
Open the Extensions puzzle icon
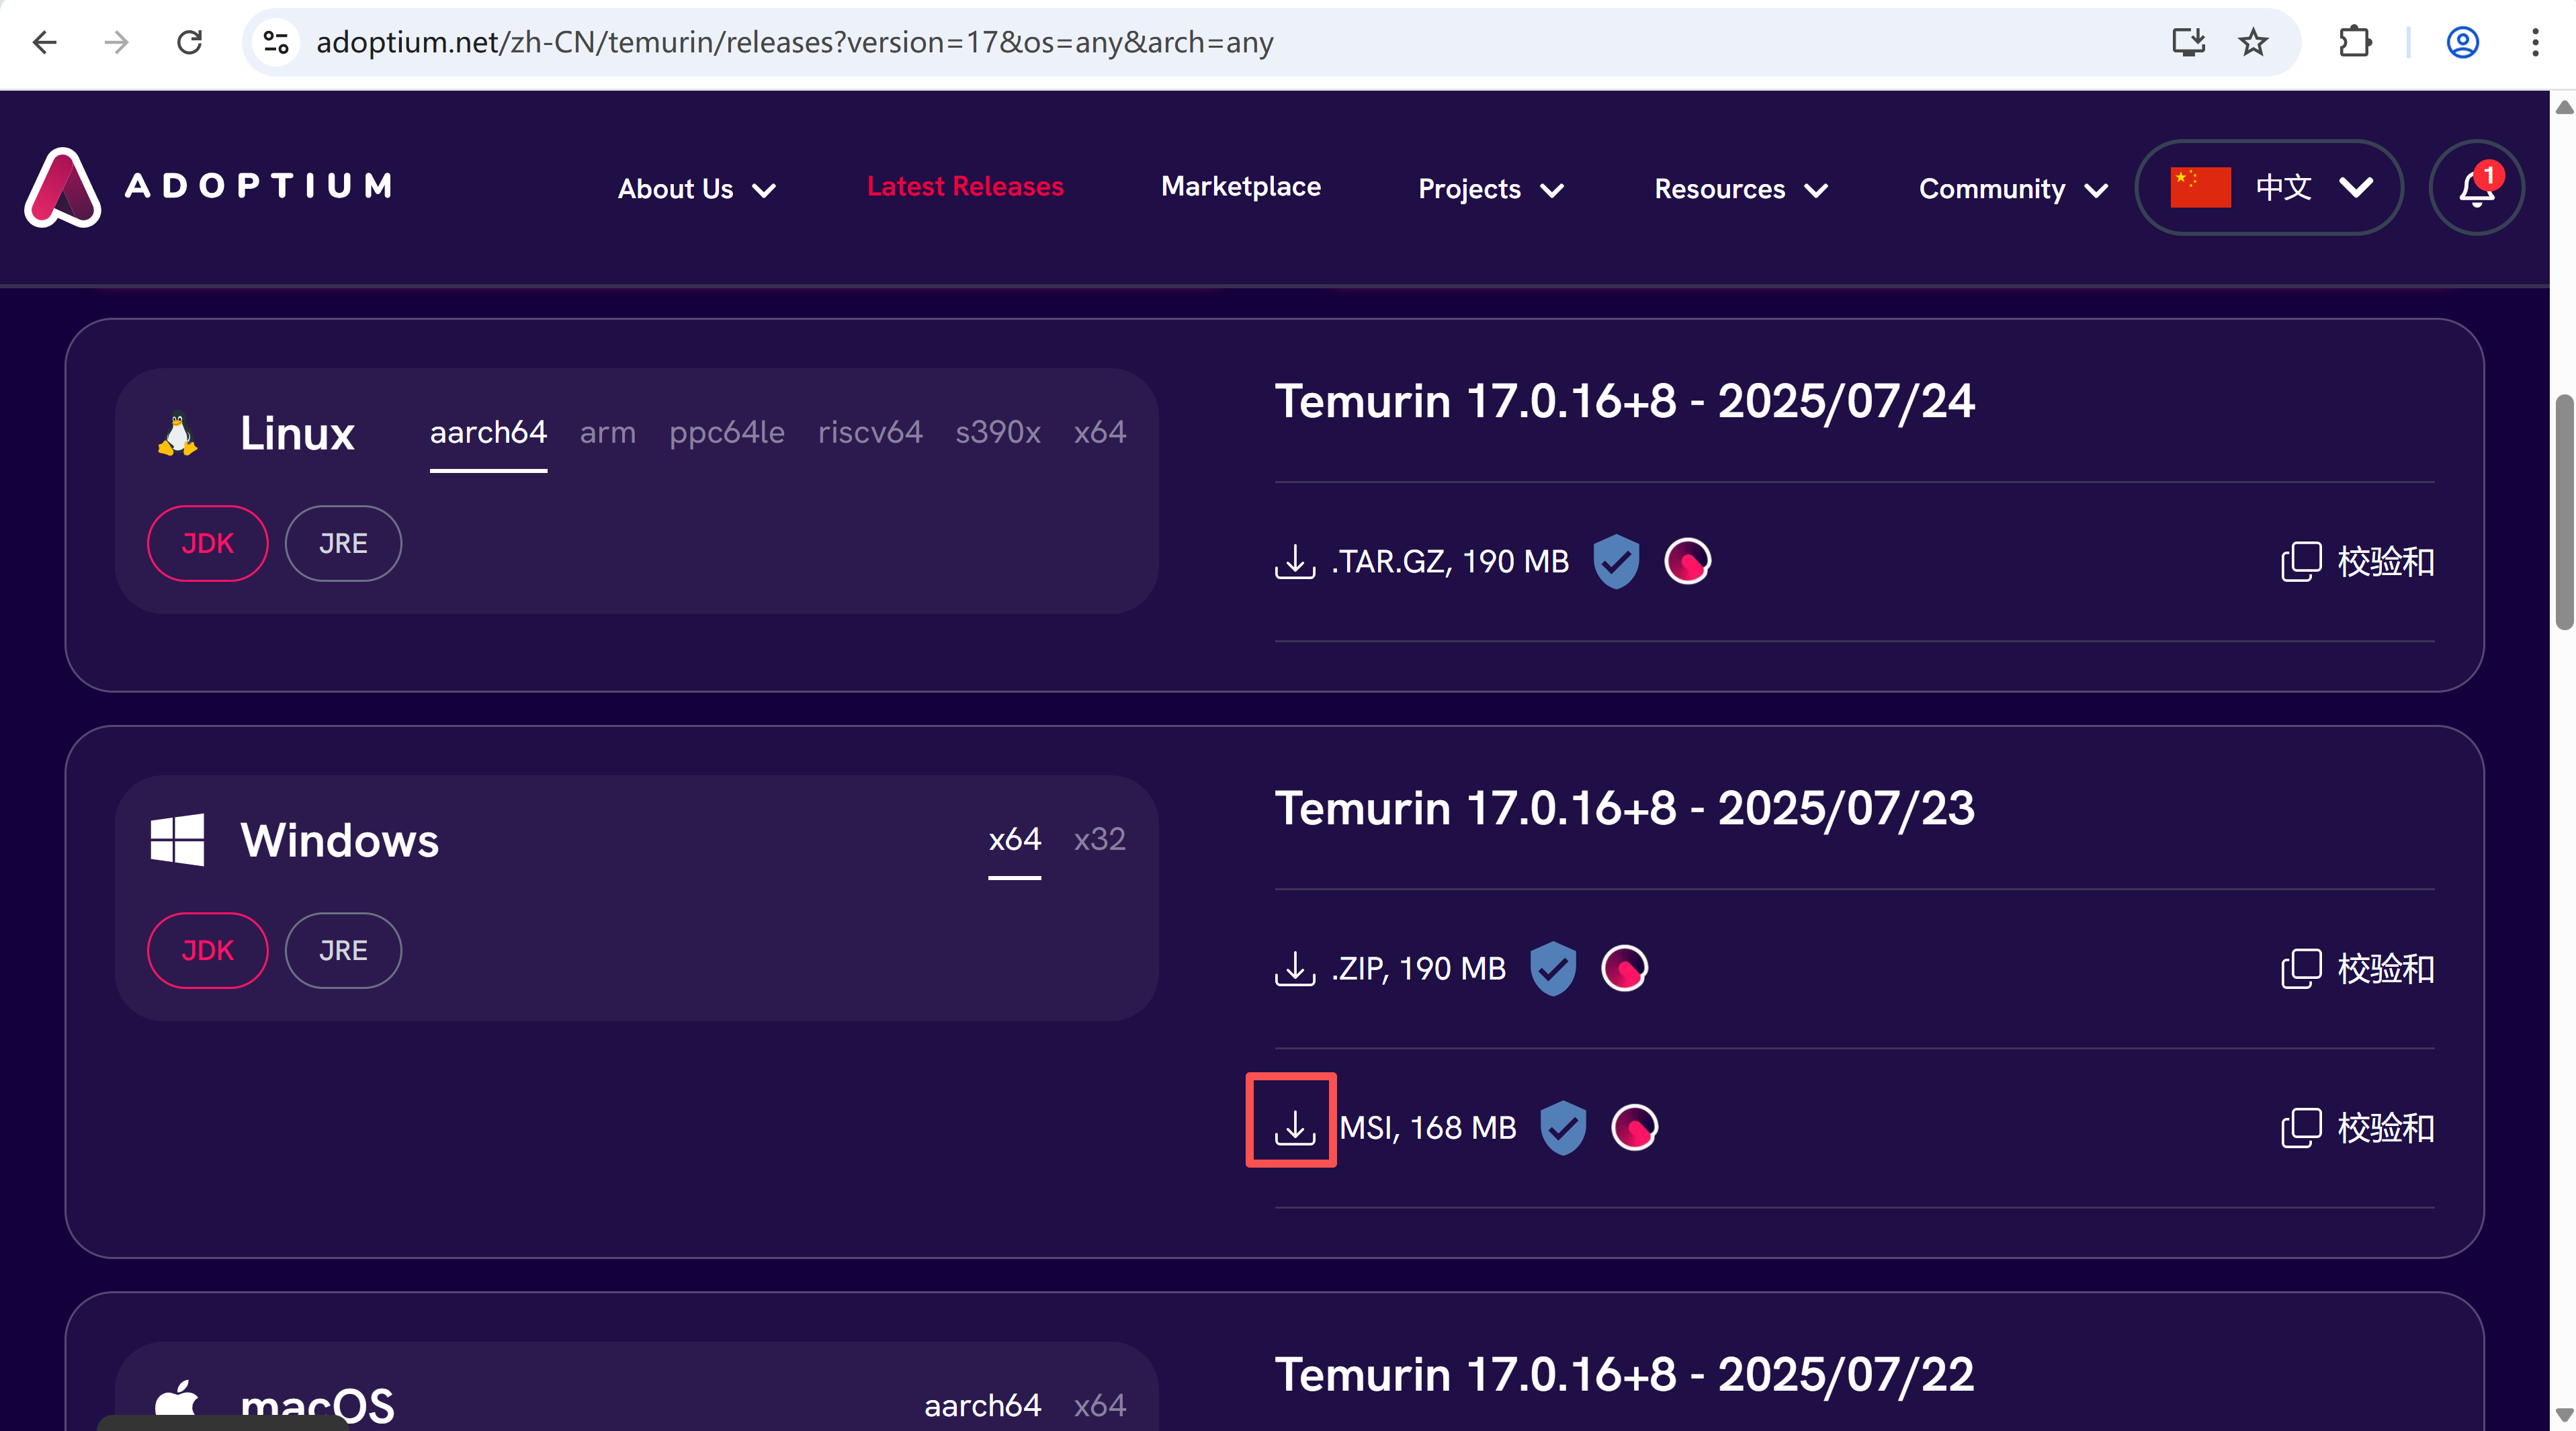2355,42
